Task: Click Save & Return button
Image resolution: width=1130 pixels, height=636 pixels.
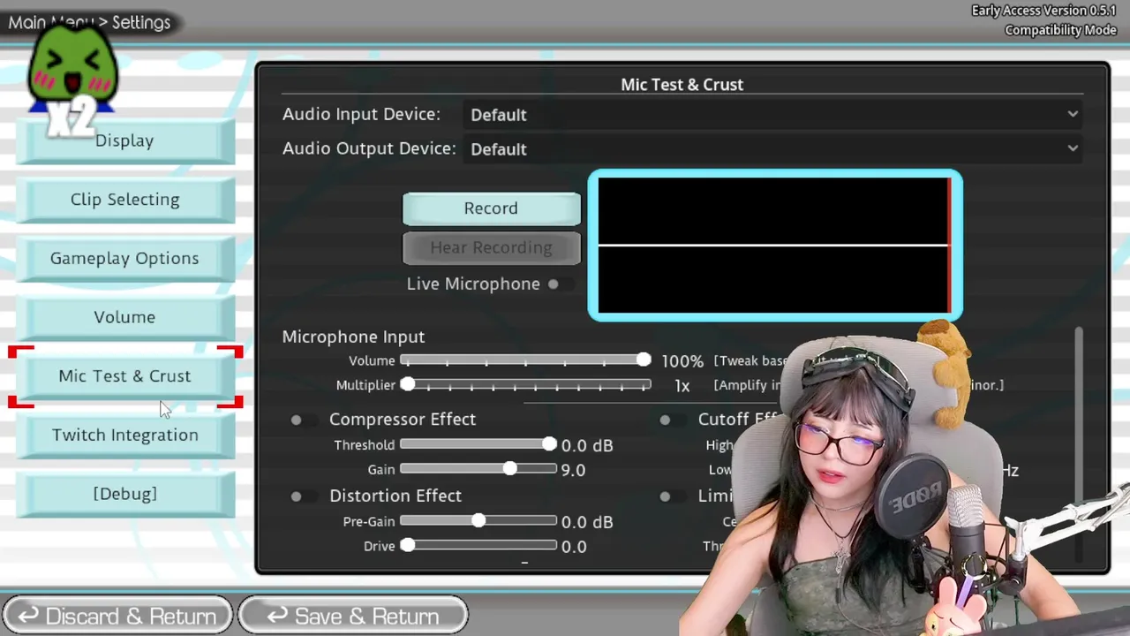Action: (353, 616)
